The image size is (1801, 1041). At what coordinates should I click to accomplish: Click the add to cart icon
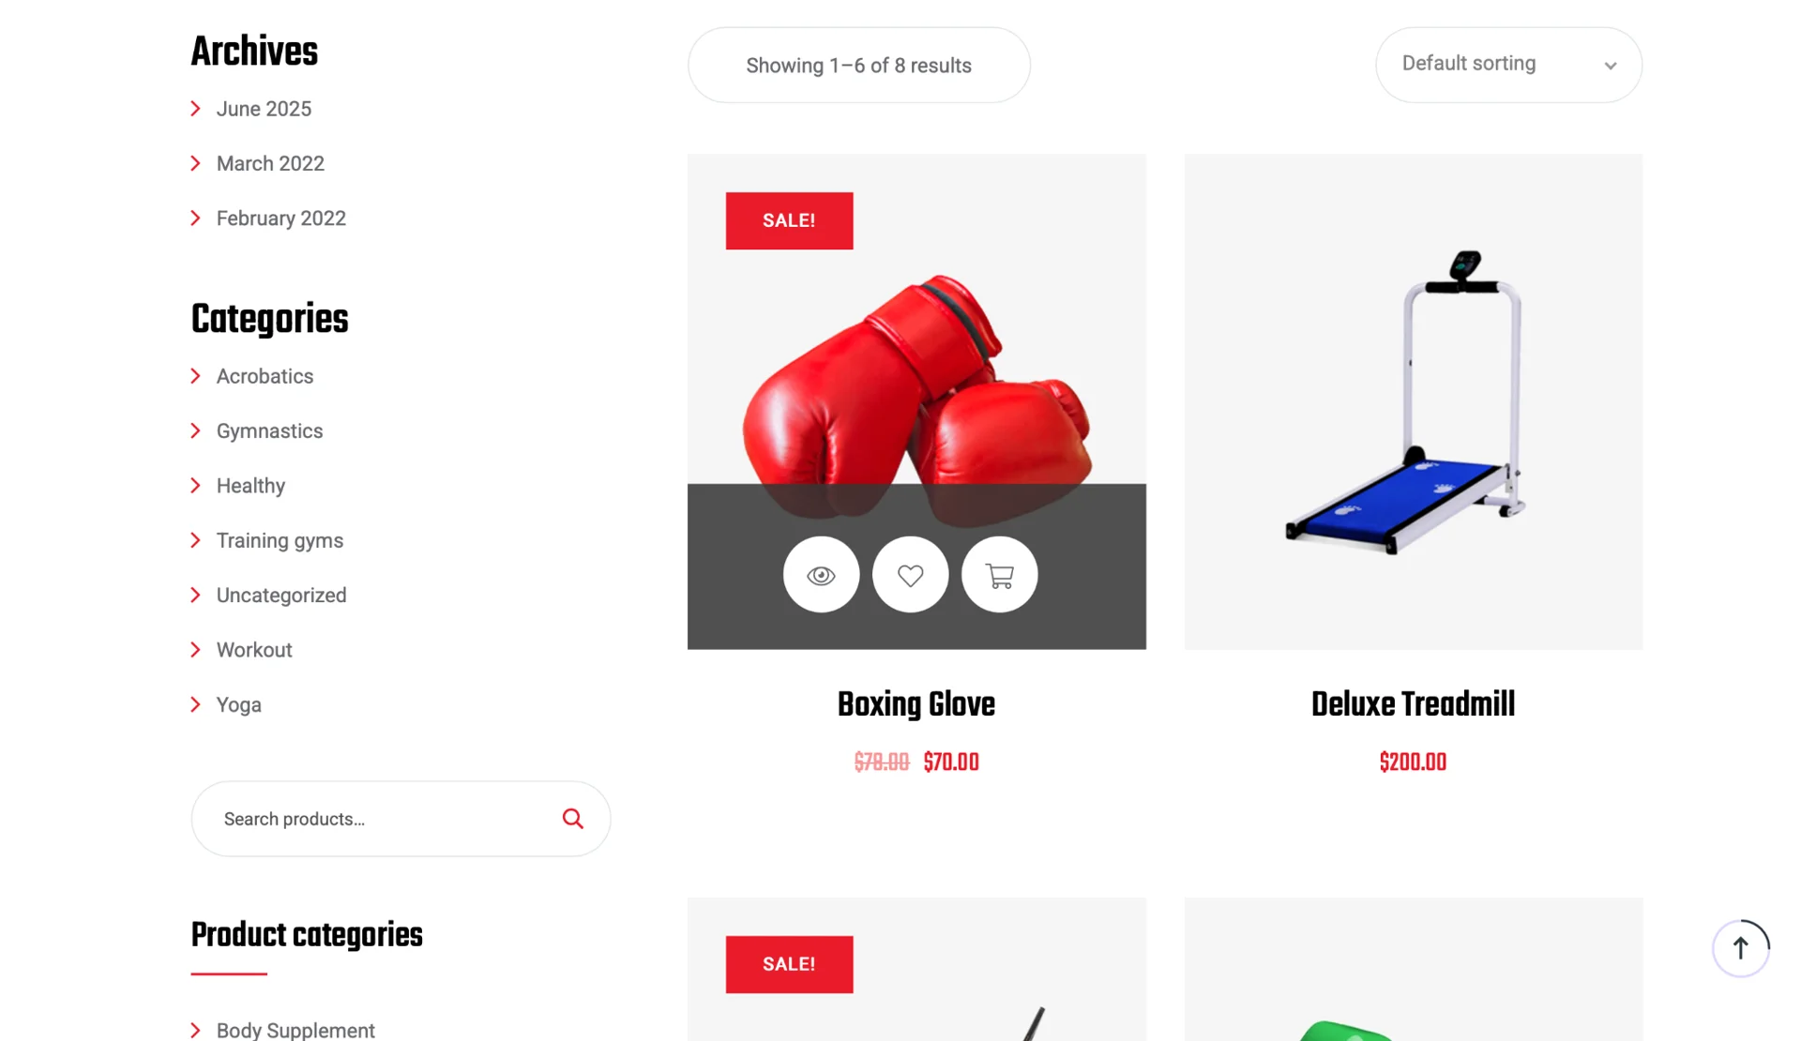(999, 575)
